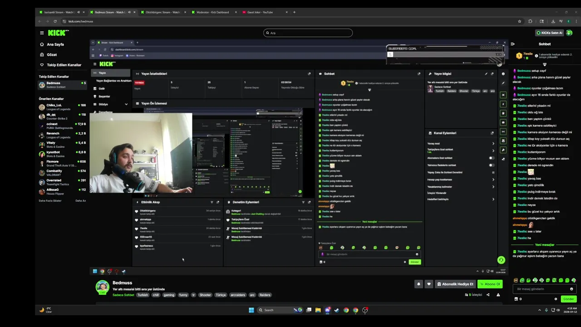Image resolution: width=581 pixels, height=327 pixels.
Task: Open the chat shop points icon
Action: pyautogui.click(x=516, y=299)
